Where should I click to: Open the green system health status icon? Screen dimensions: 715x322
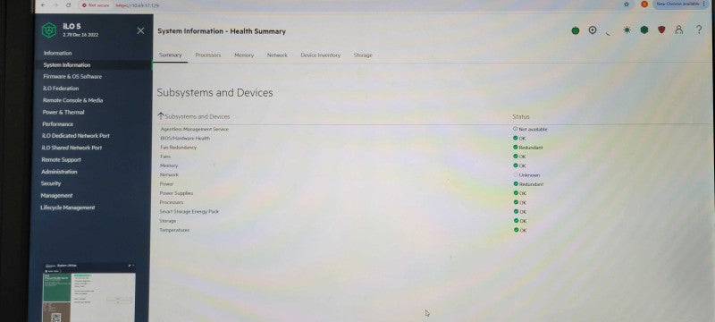point(576,30)
